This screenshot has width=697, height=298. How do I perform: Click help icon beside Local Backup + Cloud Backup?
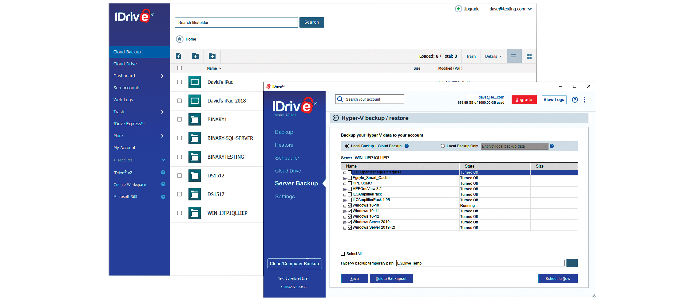pyautogui.click(x=406, y=146)
